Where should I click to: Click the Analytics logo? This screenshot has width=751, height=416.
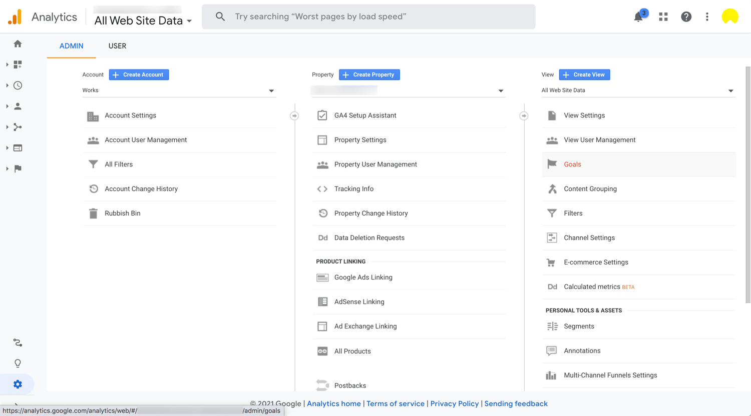15,17
